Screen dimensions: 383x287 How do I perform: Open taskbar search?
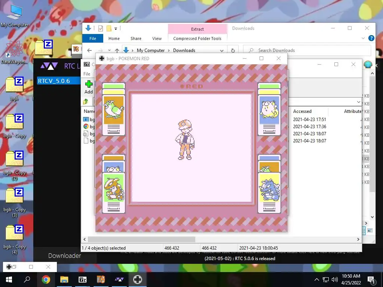tap(27, 280)
